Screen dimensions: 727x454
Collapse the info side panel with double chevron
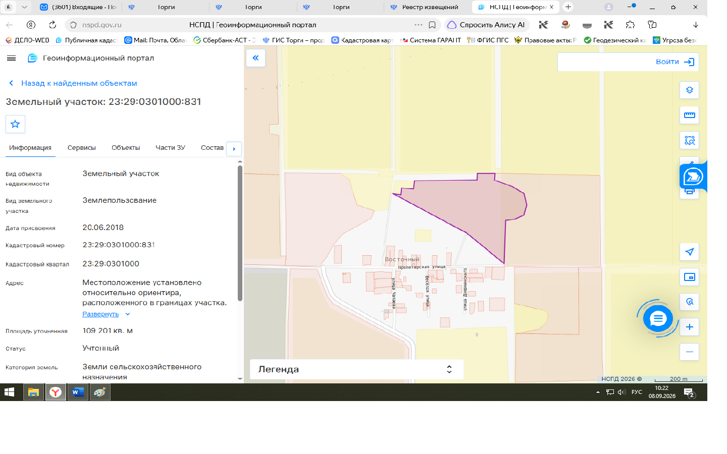click(x=255, y=58)
